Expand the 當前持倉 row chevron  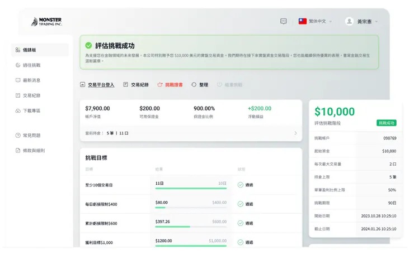click(x=295, y=133)
